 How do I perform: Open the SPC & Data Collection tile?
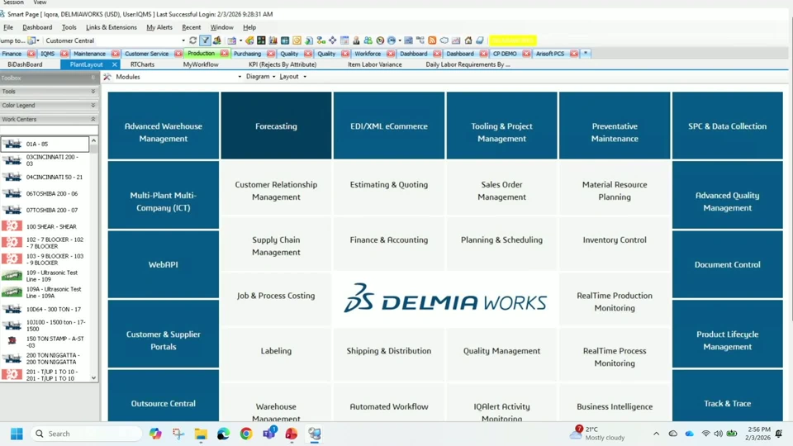(727, 126)
